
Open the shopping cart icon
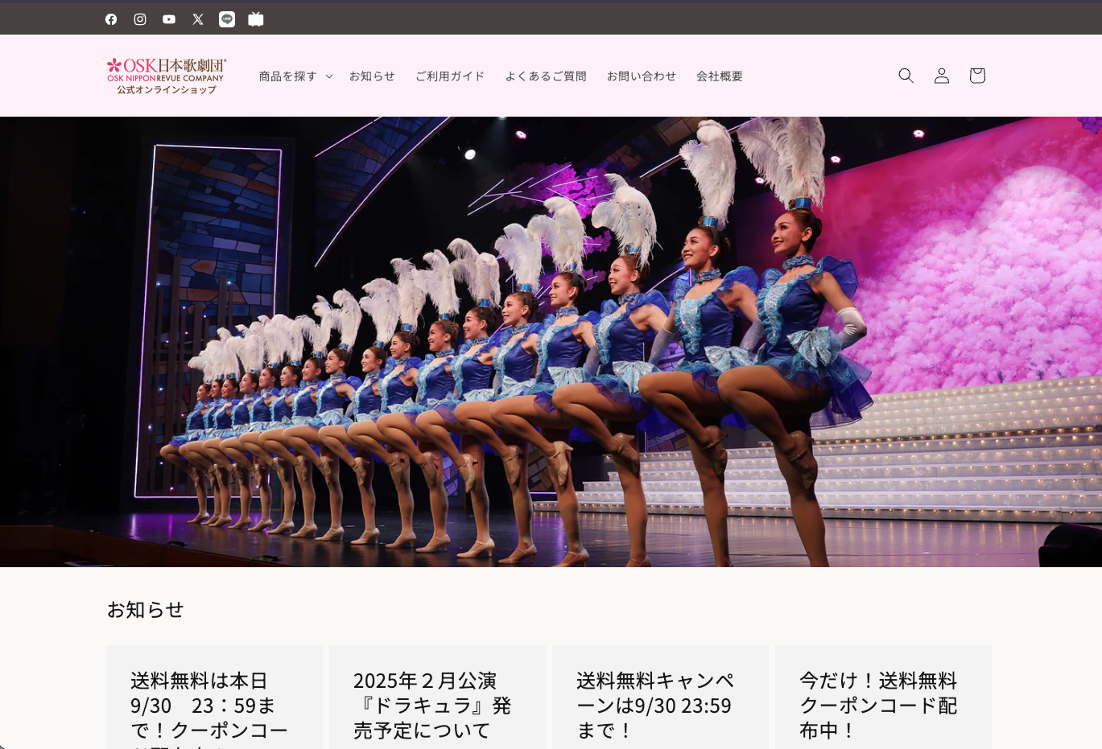click(977, 76)
